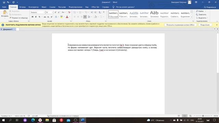Open the change case Aa dropdown
Screen dimensions: 219x123
pyautogui.click(x=64, y=12)
